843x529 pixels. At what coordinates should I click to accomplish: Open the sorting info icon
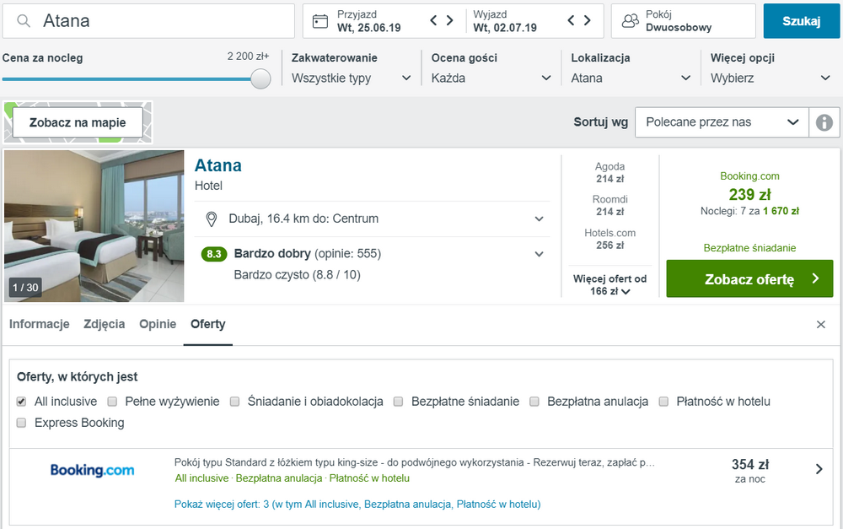coord(824,122)
